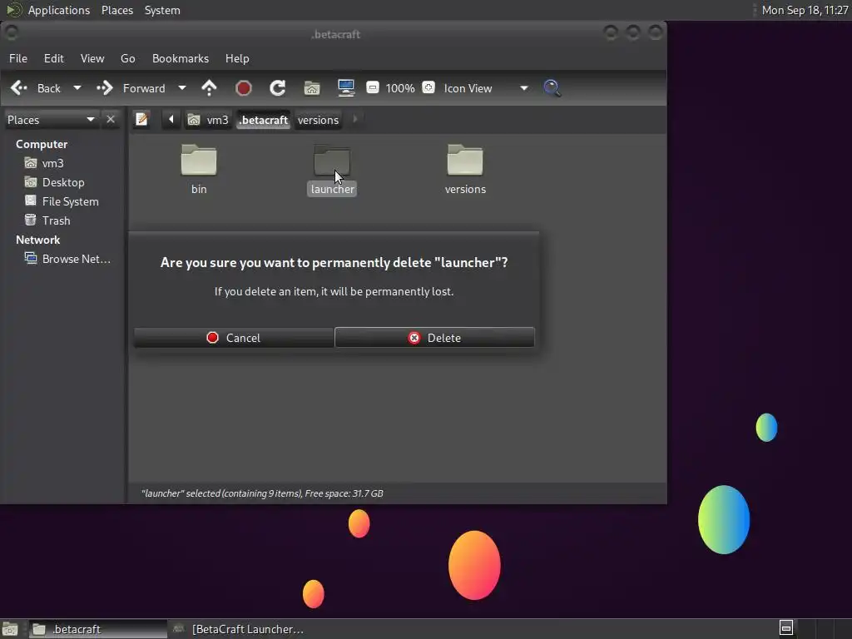Click Show Desktop icon in taskbar
The height and width of the screenshot is (639, 852).
[x=10, y=629]
